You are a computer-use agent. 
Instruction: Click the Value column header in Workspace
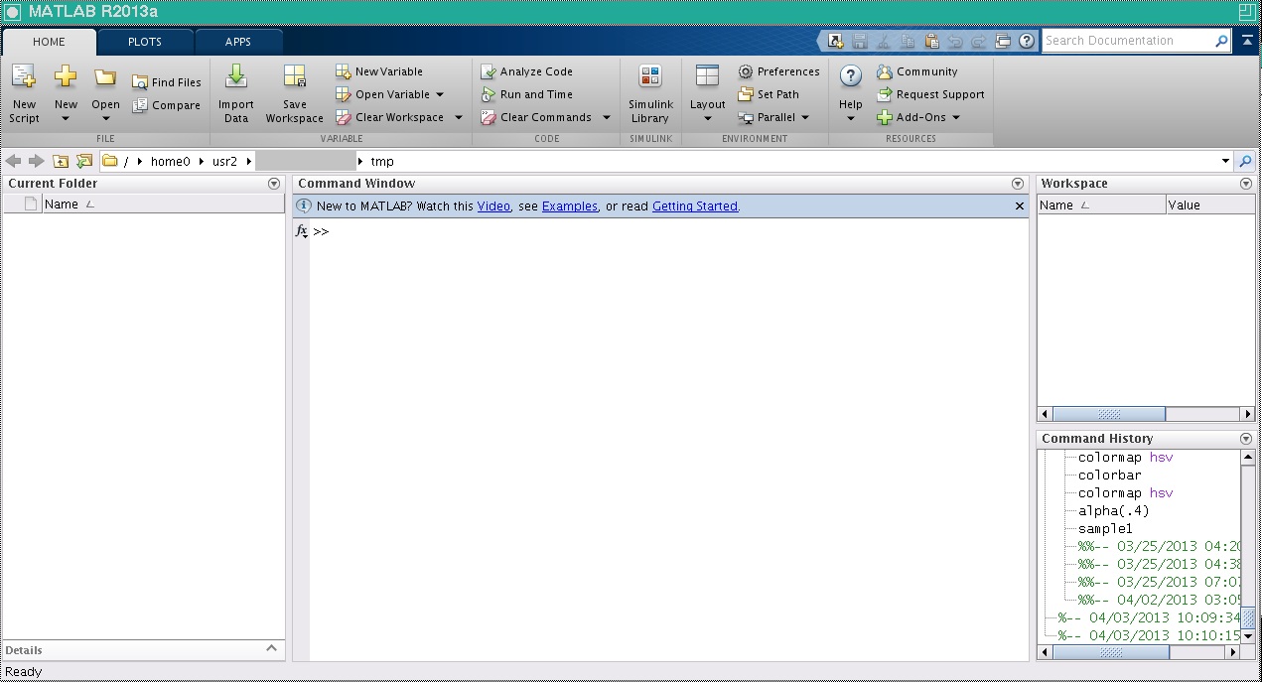1210,205
